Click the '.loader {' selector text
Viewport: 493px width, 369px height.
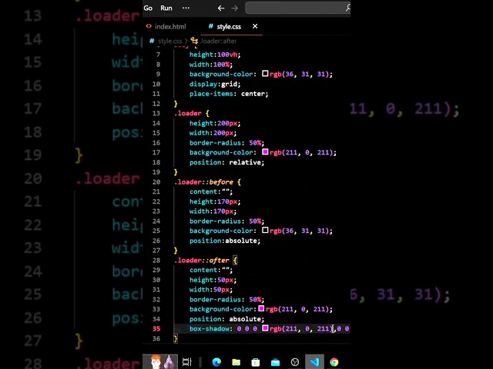coord(192,113)
